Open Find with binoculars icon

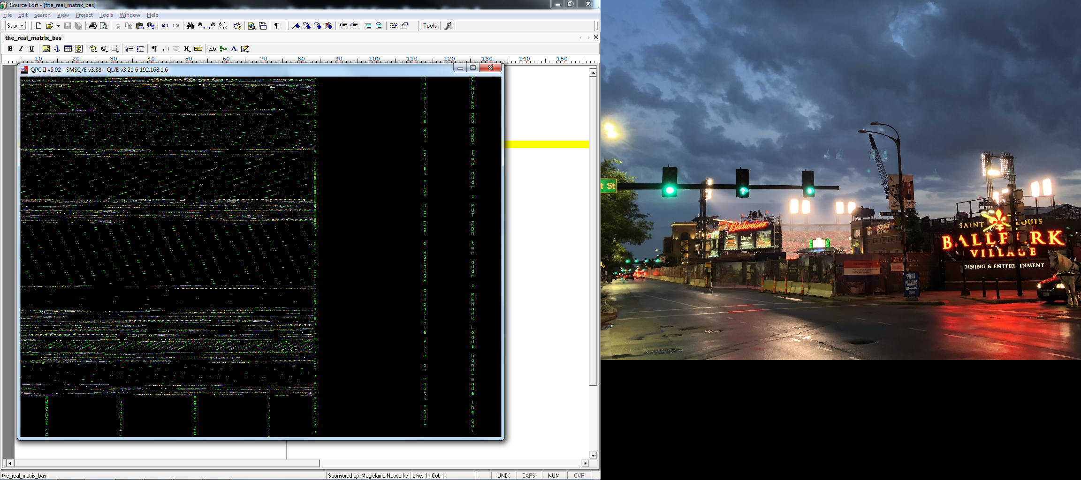pos(190,26)
